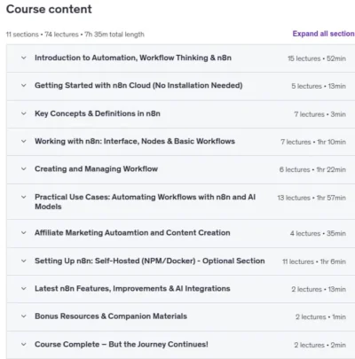The image size is (355, 359).
Task: Expand the Working with n8n Interface chevron
Action: click(24, 141)
